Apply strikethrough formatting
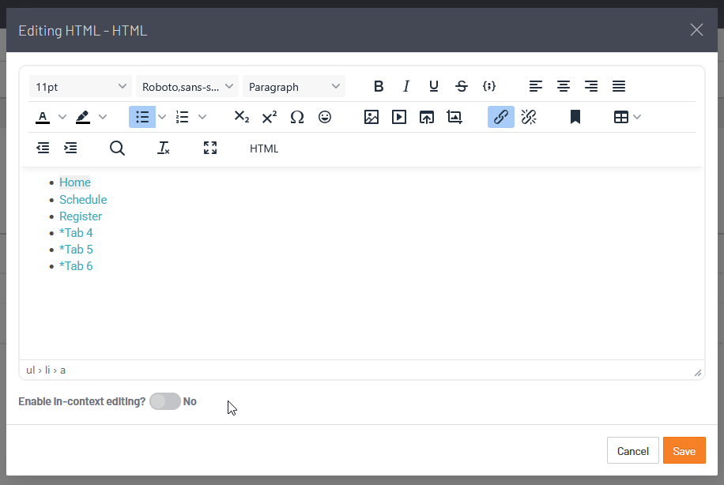Screen dimensions: 724x485 [x=462, y=86]
